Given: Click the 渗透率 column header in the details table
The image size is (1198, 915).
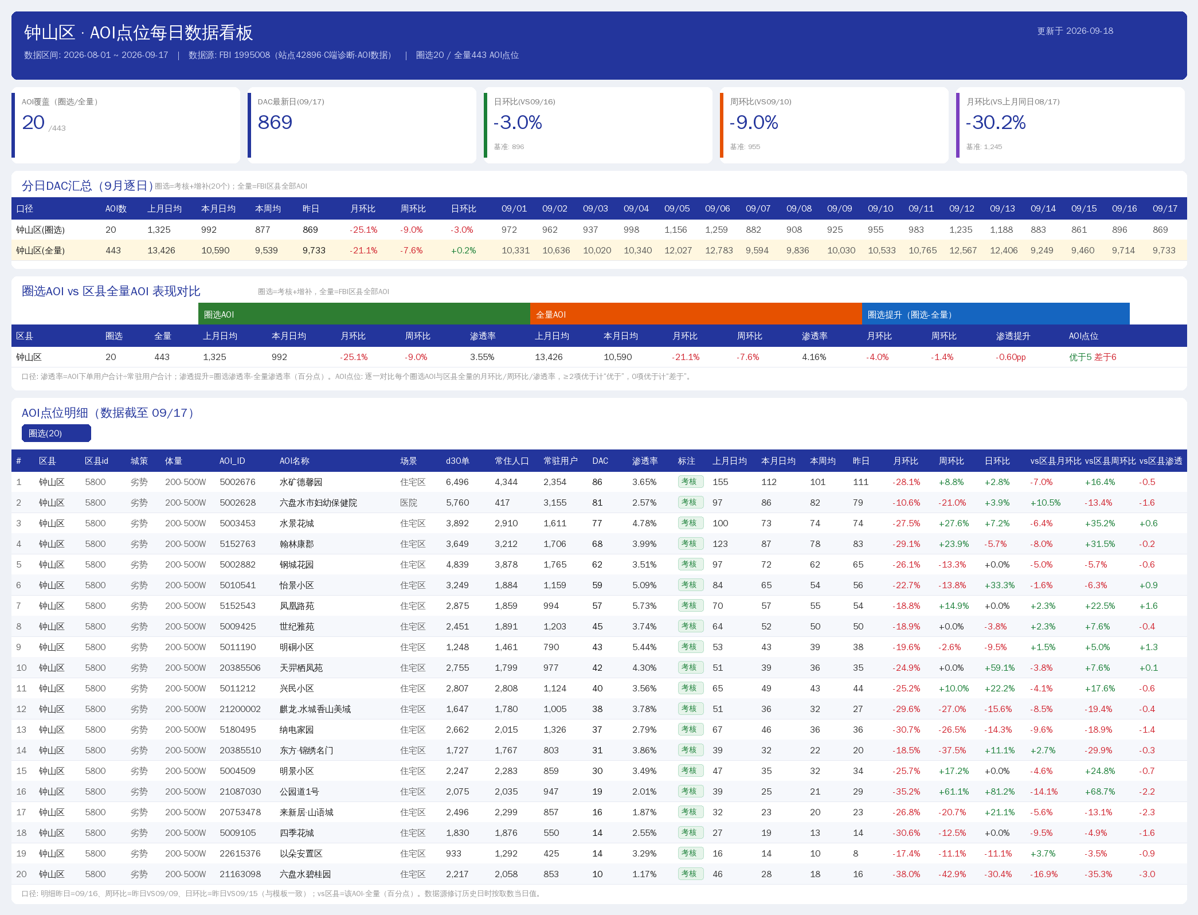Looking at the screenshot, I should pos(645,461).
